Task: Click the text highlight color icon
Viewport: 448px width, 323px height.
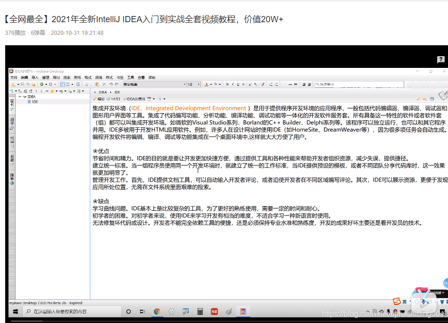Action: (x=216, y=84)
